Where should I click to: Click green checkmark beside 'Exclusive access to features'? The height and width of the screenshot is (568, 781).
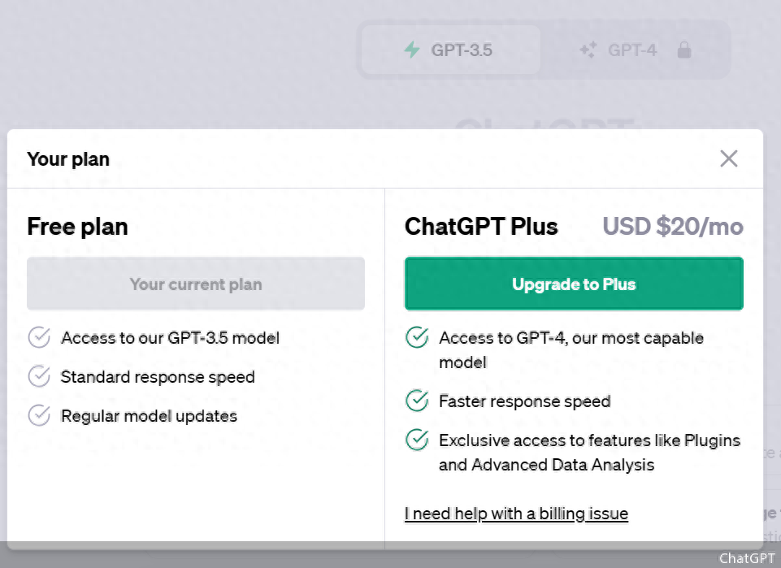tap(417, 440)
